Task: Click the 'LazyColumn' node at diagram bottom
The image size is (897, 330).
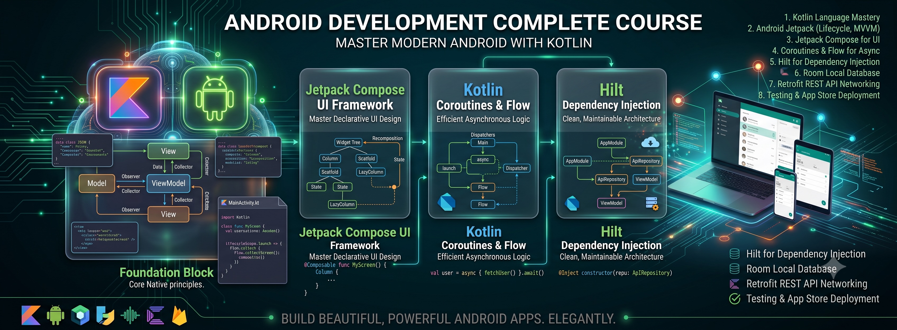Action: click(x=342, y=204)
